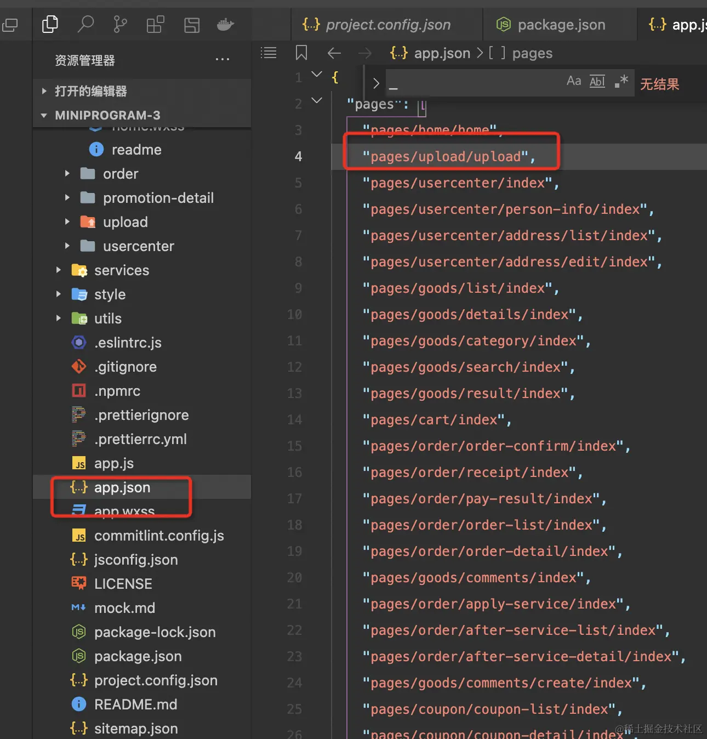Click the pages breadcrumb item
The height and width of the screenshot is (739, 707).
pyautogui.click(x=532, y=53)
